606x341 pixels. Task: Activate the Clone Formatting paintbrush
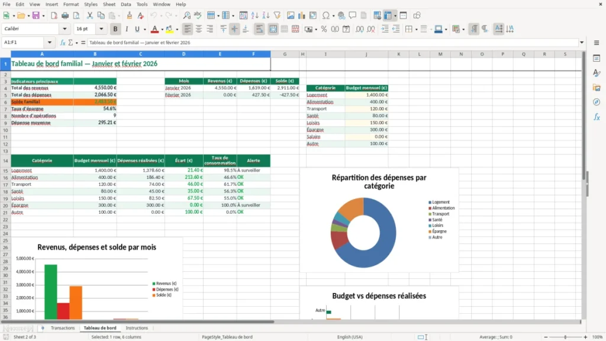click(x=130, y=15)
